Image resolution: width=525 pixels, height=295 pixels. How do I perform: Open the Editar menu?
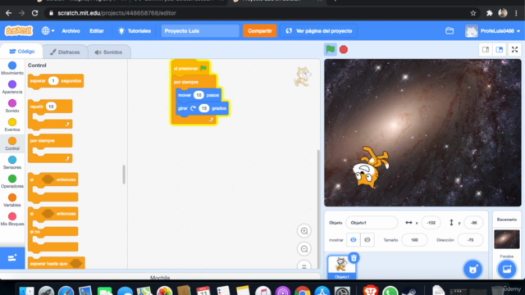(x=97, y=31)
